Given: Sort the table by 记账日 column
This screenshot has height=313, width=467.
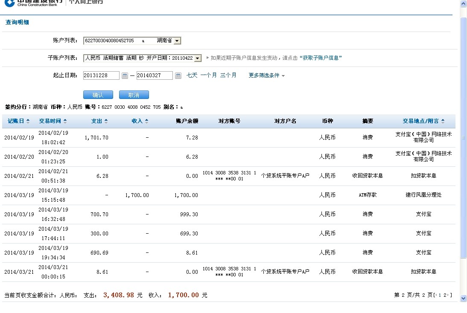Looking at the screenshot, I should click(19, 121).
